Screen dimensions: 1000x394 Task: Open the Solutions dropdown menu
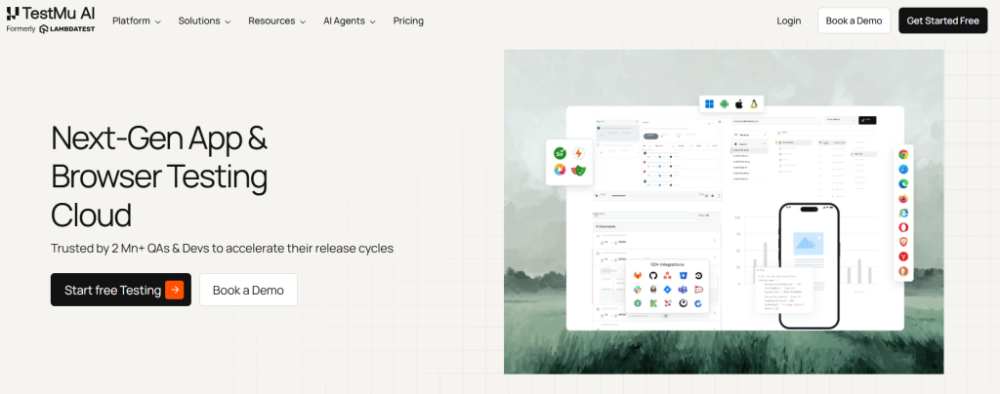pyautogui.click(x=204, y=20)
